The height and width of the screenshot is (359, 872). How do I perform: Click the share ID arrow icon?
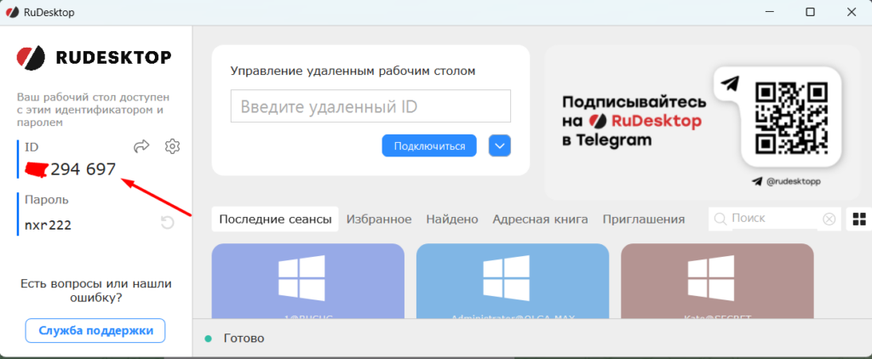point(142,146)
